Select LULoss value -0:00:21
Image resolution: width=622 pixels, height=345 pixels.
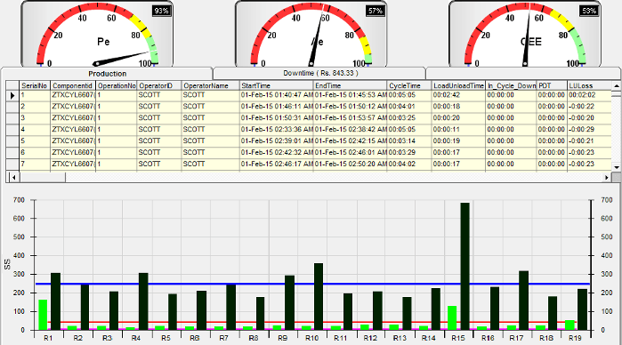tap(589, 141)
